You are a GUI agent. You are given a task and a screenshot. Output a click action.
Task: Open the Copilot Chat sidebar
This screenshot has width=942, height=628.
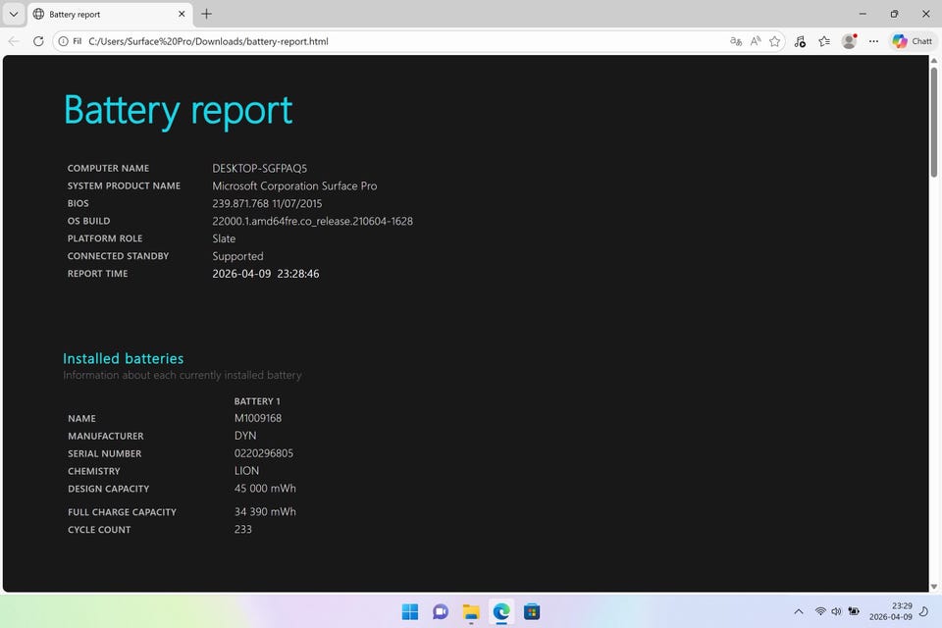pyautogui.click(x=912, y=41)
